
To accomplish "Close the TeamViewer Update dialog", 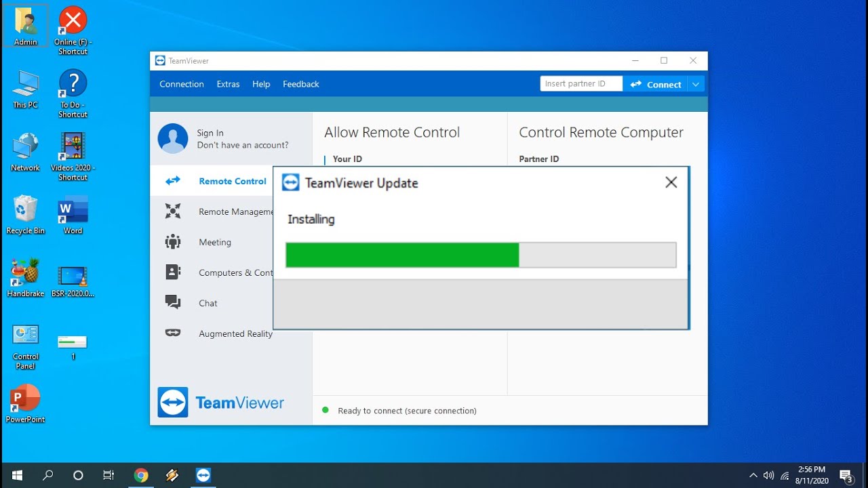I will 671,182.
